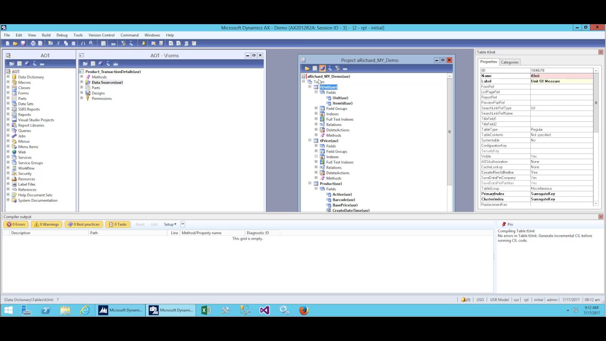The height and width of the screenshot is (341, 606).
Task: Open the Build menu
Action: [46, 35]
